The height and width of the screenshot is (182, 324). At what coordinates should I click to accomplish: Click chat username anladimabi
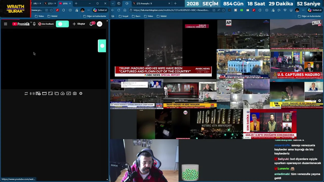pos(282,174)
